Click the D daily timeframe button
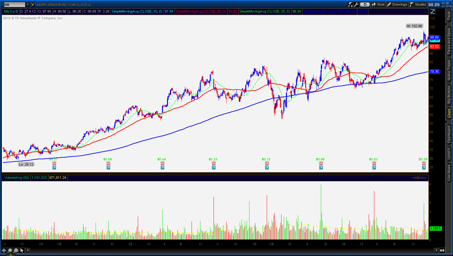 tap(365, 4)
